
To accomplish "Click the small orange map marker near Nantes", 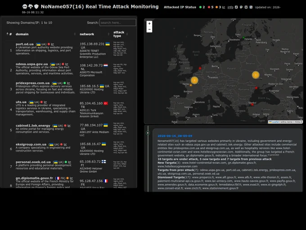I will (191, 85).
